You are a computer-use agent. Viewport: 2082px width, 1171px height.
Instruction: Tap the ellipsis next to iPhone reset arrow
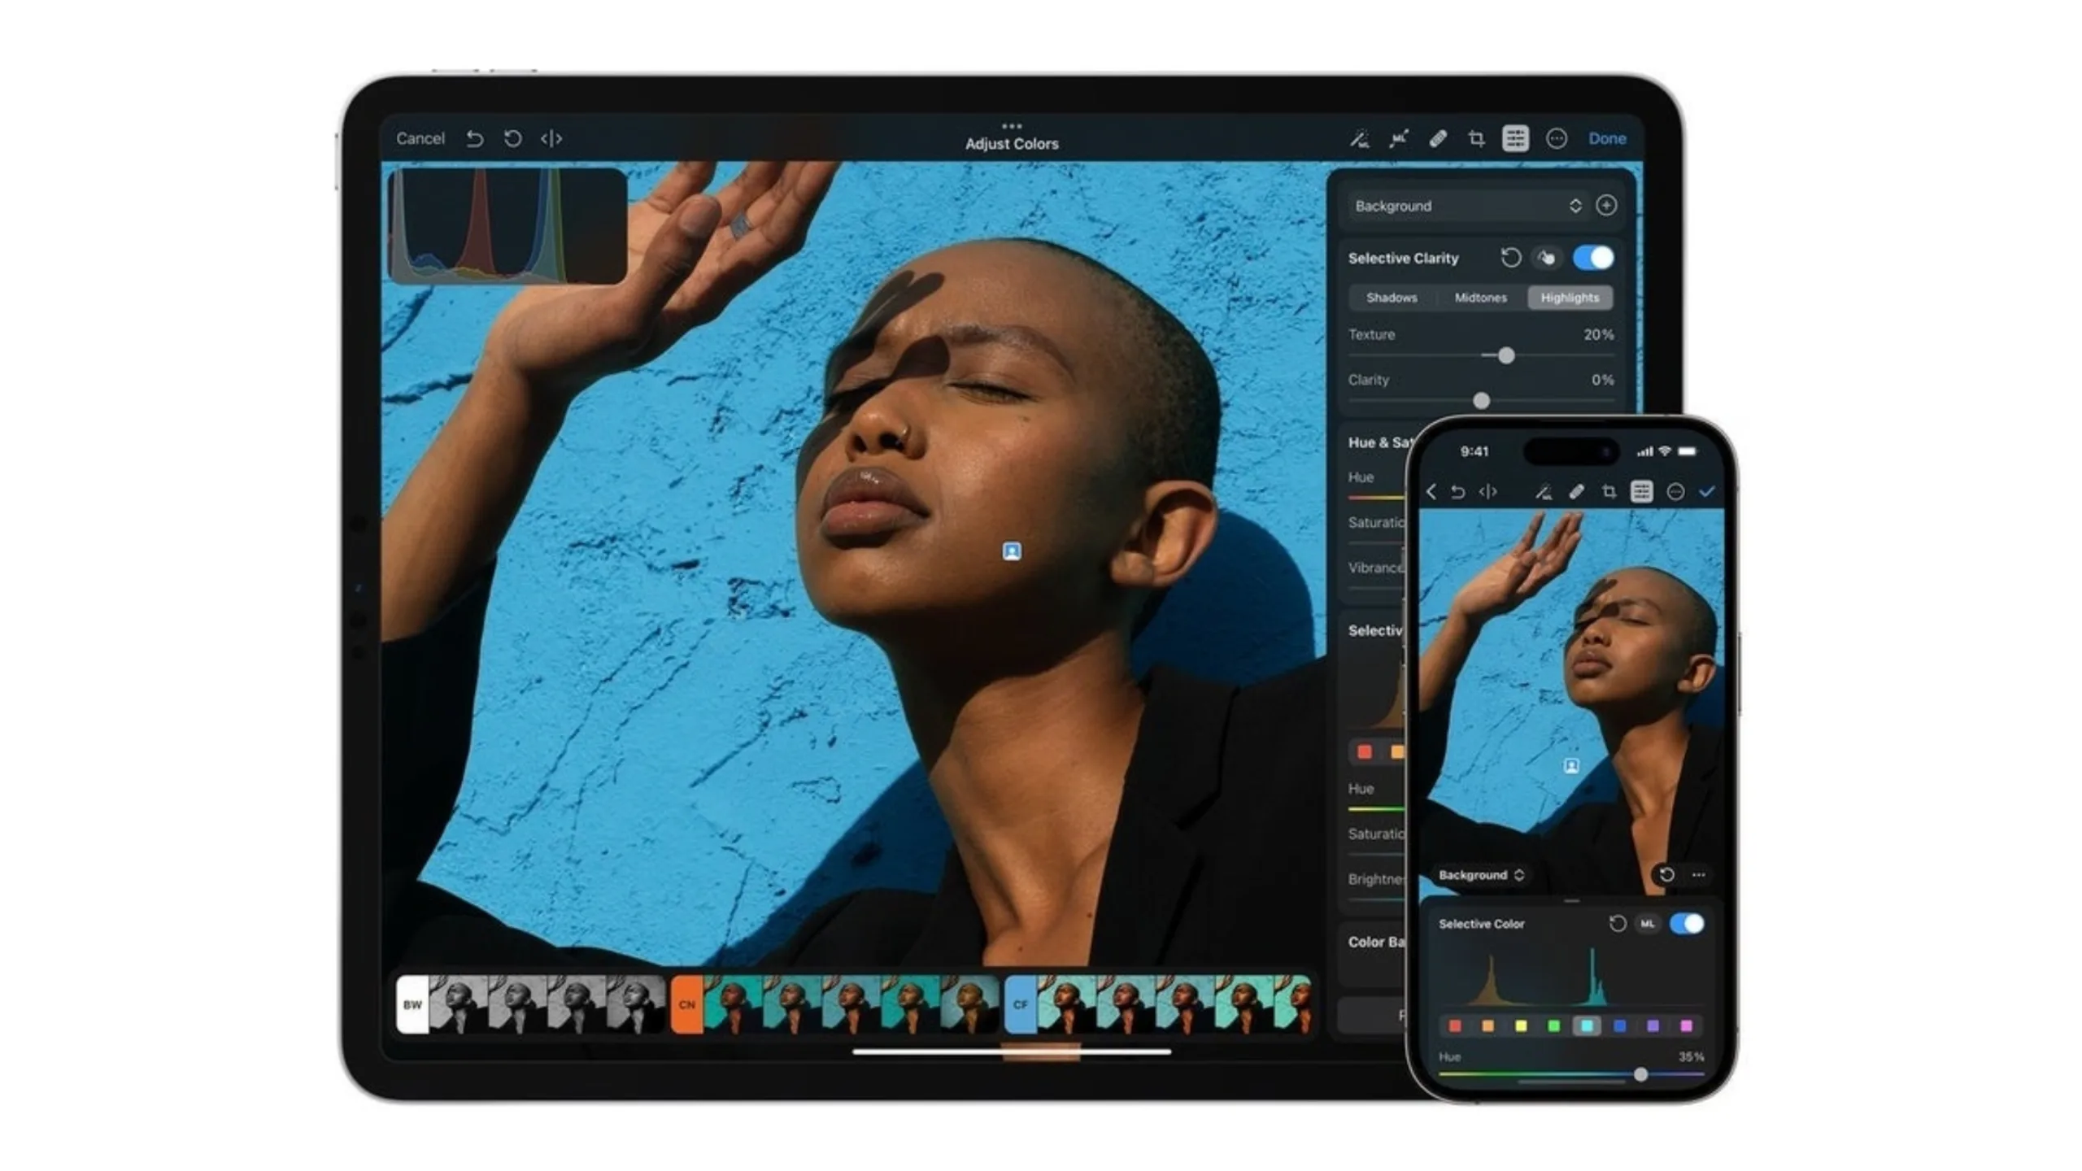[1698, 875]
